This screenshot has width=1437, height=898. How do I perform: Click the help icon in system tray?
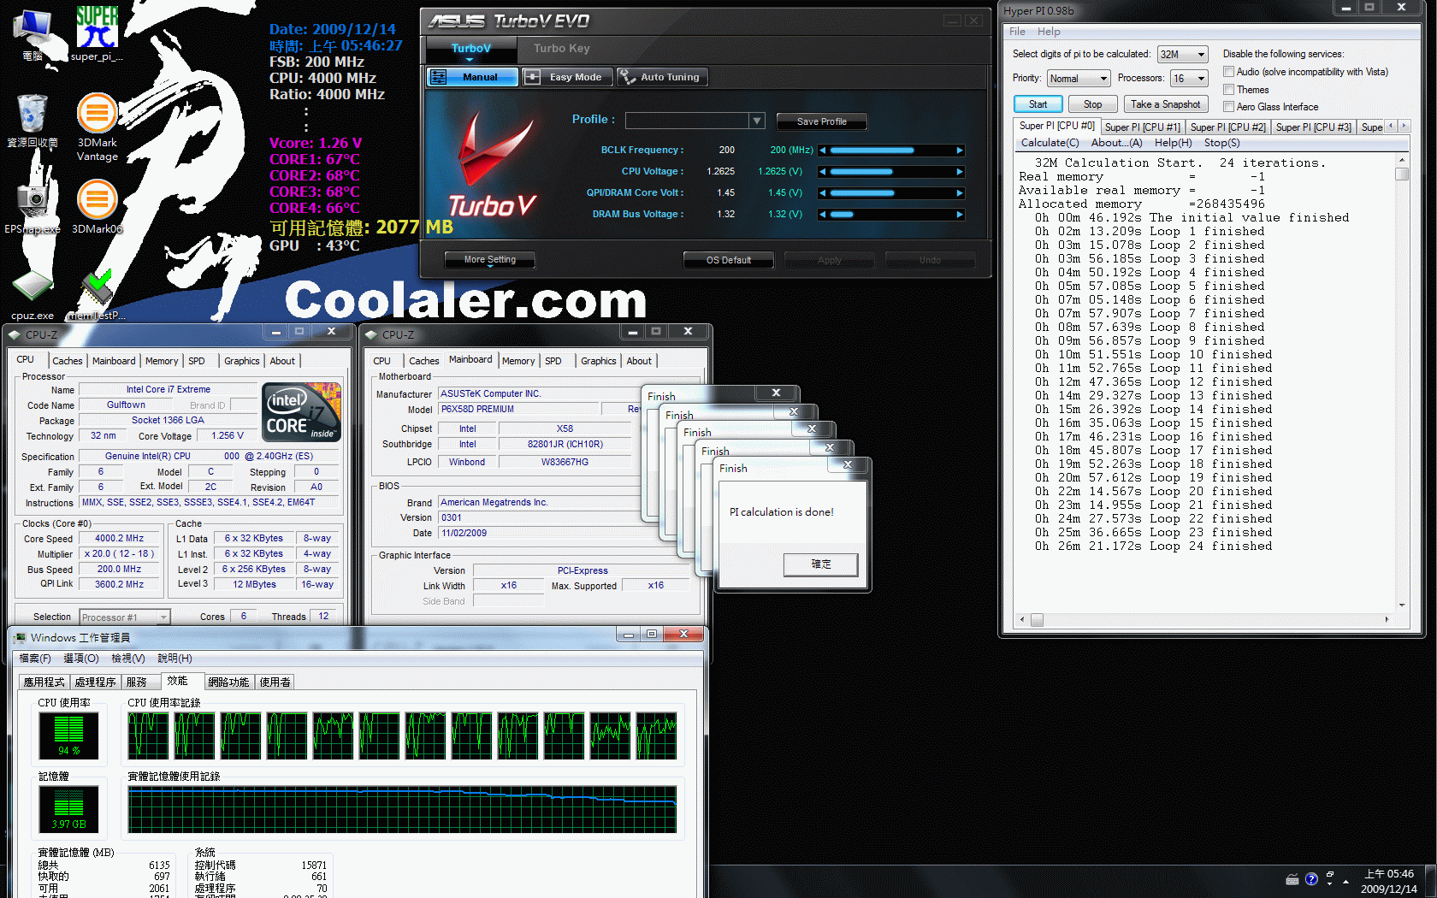(1311, 879)
